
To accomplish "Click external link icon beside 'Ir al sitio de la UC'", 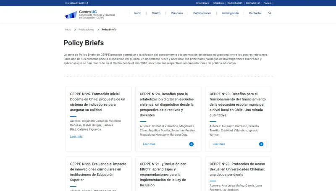I will coord(87,3).
